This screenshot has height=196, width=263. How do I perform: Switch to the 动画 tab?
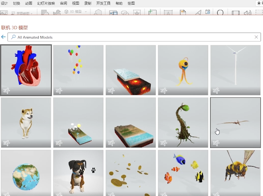click(x=29, y=3)
